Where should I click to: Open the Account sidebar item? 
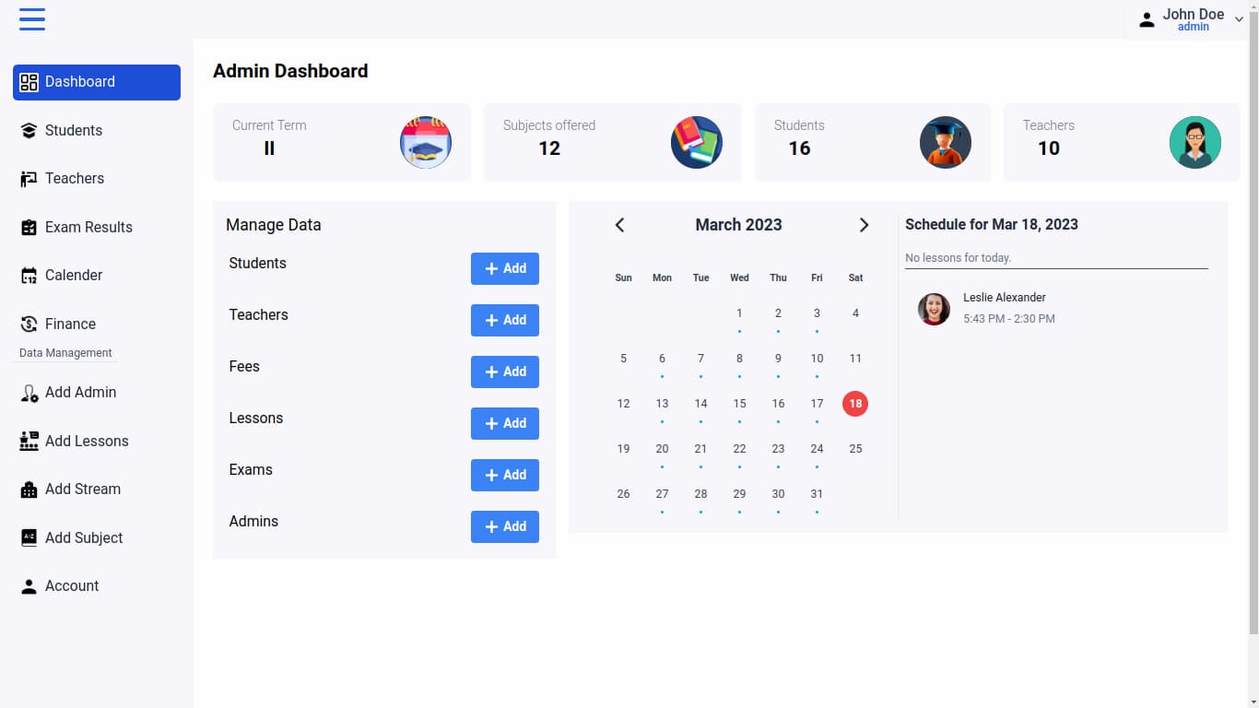(x=72, y=586)
